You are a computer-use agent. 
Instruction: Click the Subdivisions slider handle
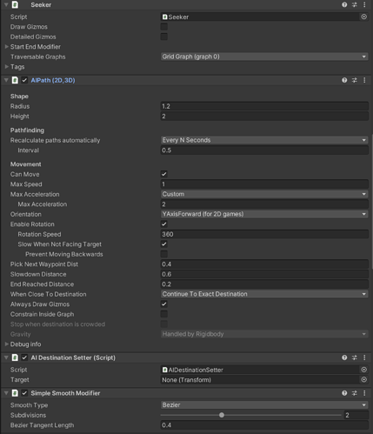click(x=222, y=415)
